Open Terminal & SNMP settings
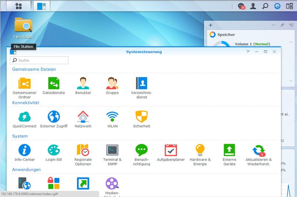Screen dimensions: 297x197 pyautogui.click(x=112, y=150)
